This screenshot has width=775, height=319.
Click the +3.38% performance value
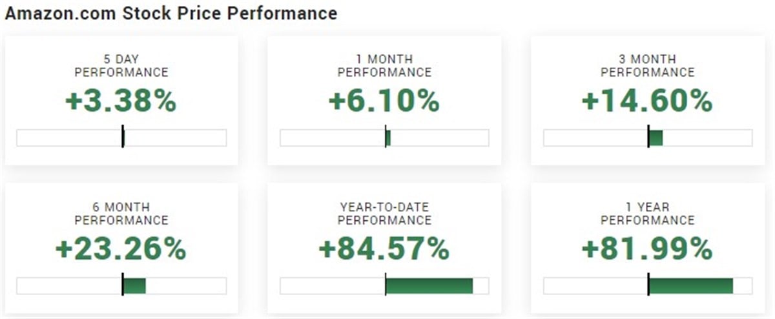121,101
